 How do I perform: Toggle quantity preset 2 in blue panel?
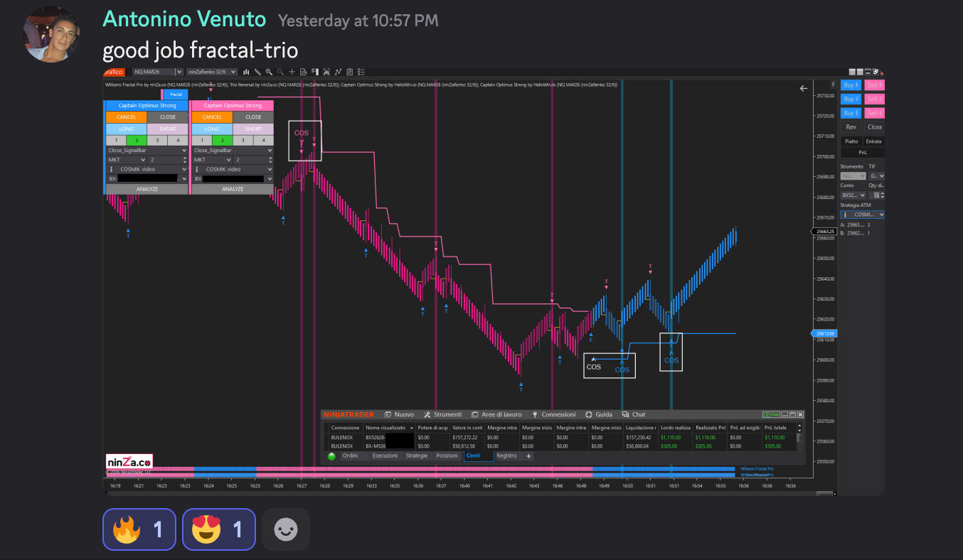tap(137, 141)
